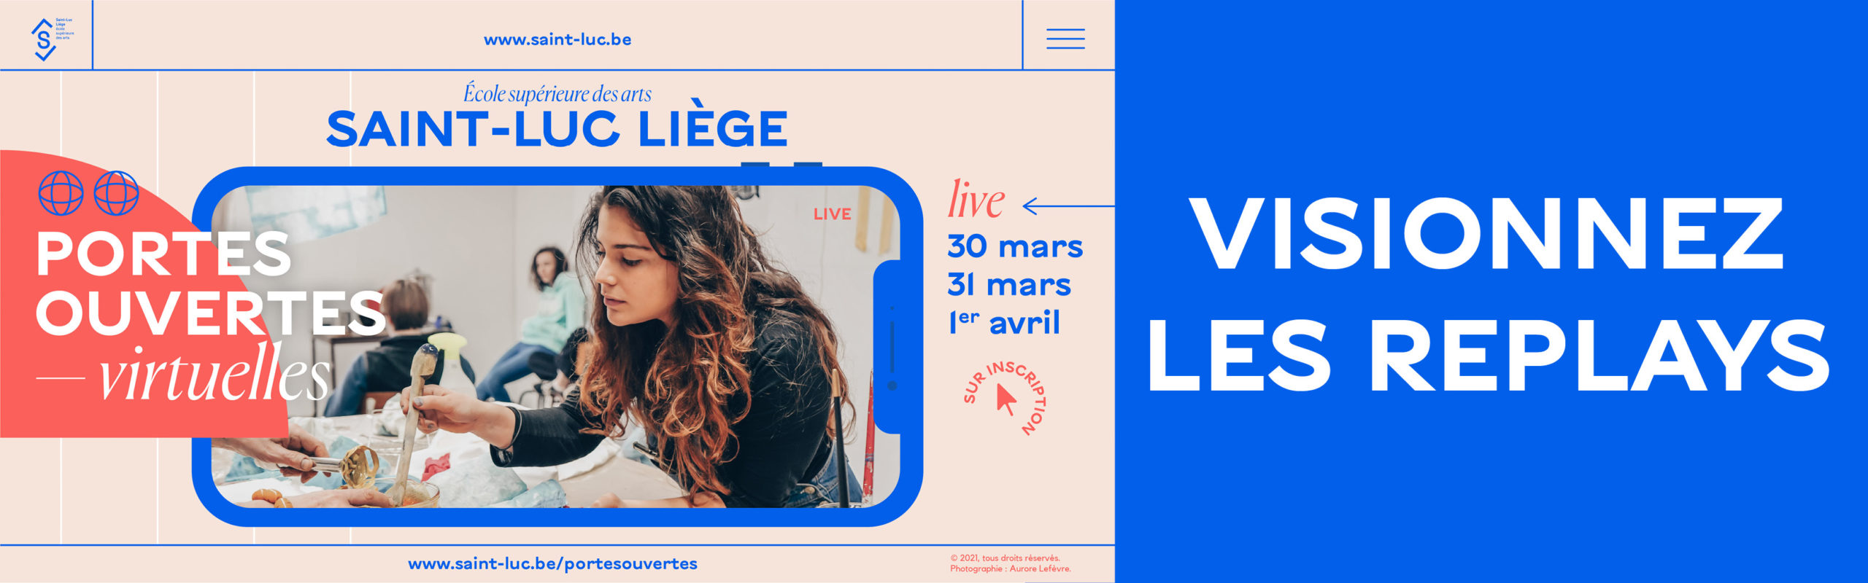
Task: Open the hamburger menu icon
Action: (x=1065, y=39)
